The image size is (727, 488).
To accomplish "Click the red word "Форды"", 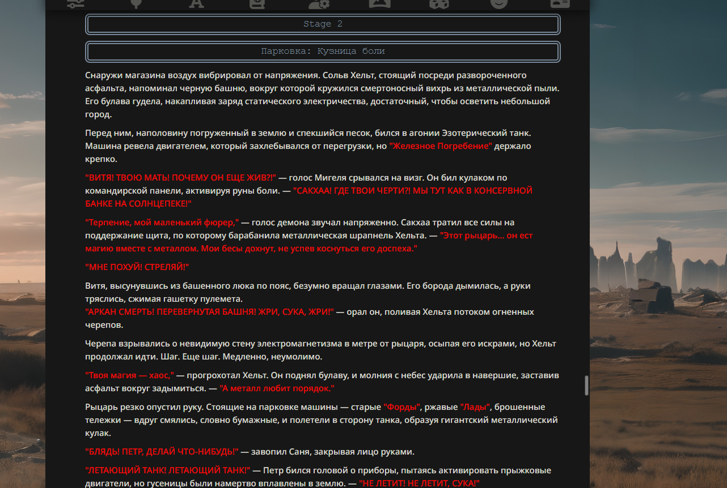I will (402, 407).
